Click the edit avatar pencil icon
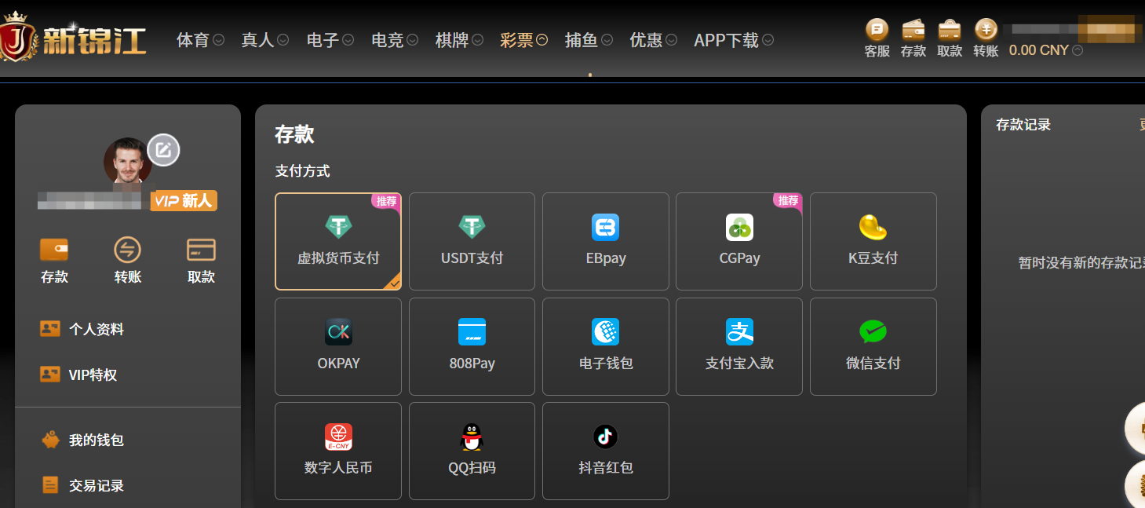The width and height of the screenshot is (1145, 508). pos(163,150)
